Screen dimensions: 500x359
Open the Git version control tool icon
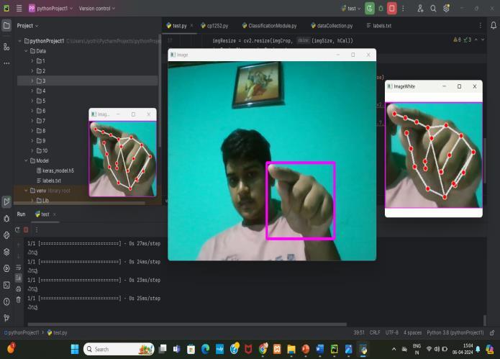[6, 317]
